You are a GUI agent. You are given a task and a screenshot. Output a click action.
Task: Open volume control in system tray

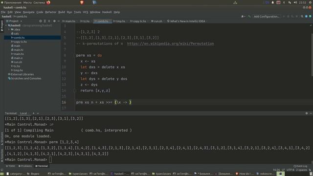pyautogui.click(x=295, y=2)
